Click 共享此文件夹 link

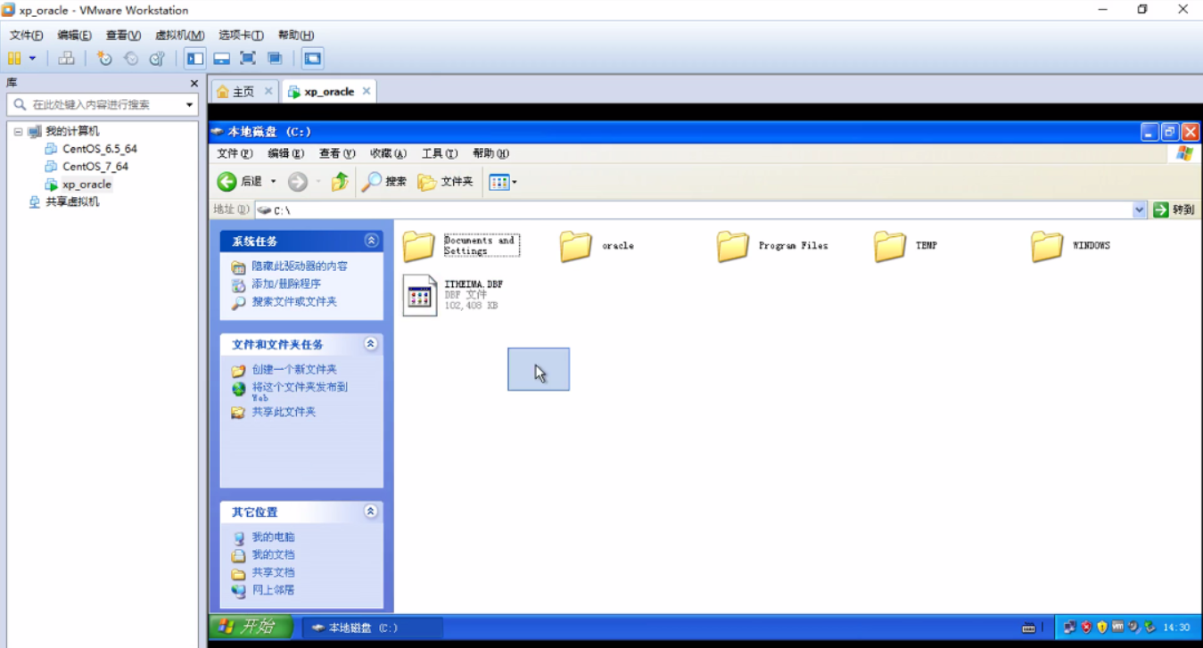point(284,413)
